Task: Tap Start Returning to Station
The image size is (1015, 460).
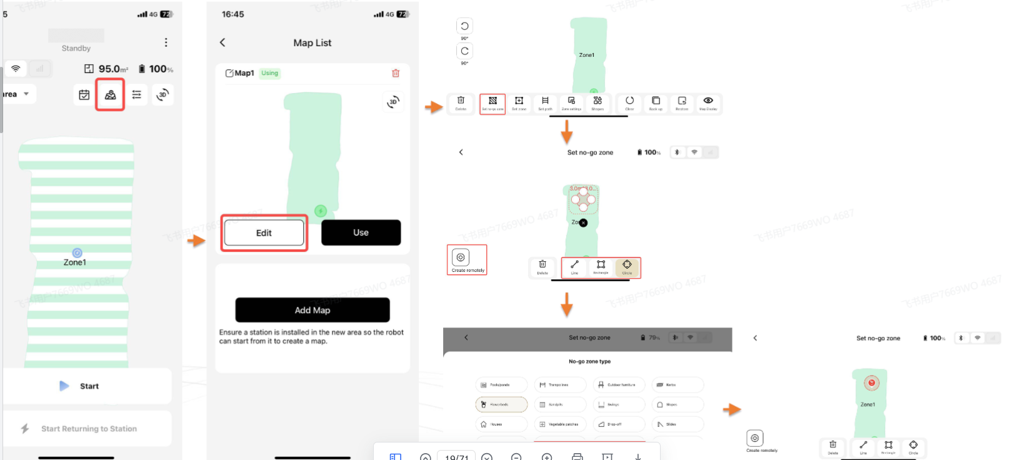Action: coord(87,429)
